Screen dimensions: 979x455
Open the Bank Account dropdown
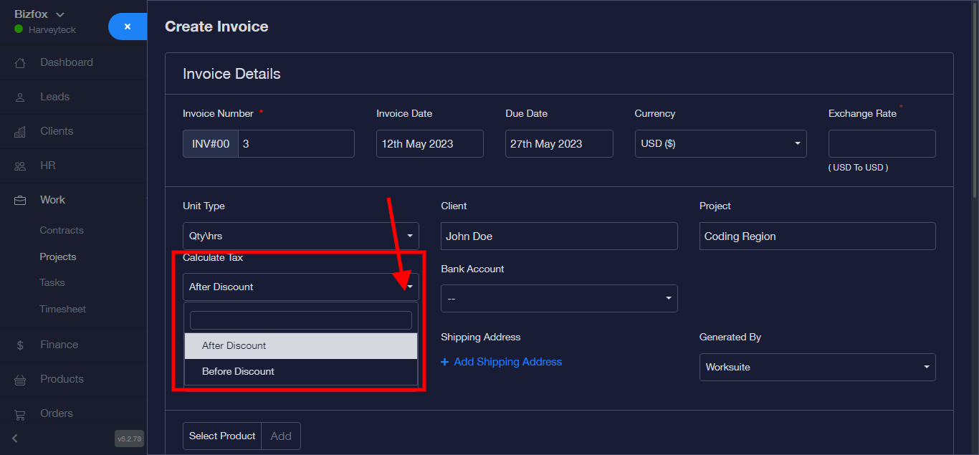[x=559, y=298]
